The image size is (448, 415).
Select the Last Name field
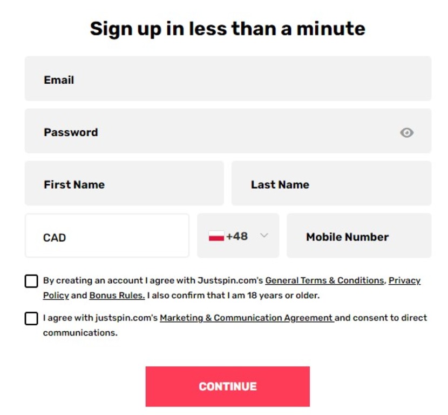(x=331, y=183)
